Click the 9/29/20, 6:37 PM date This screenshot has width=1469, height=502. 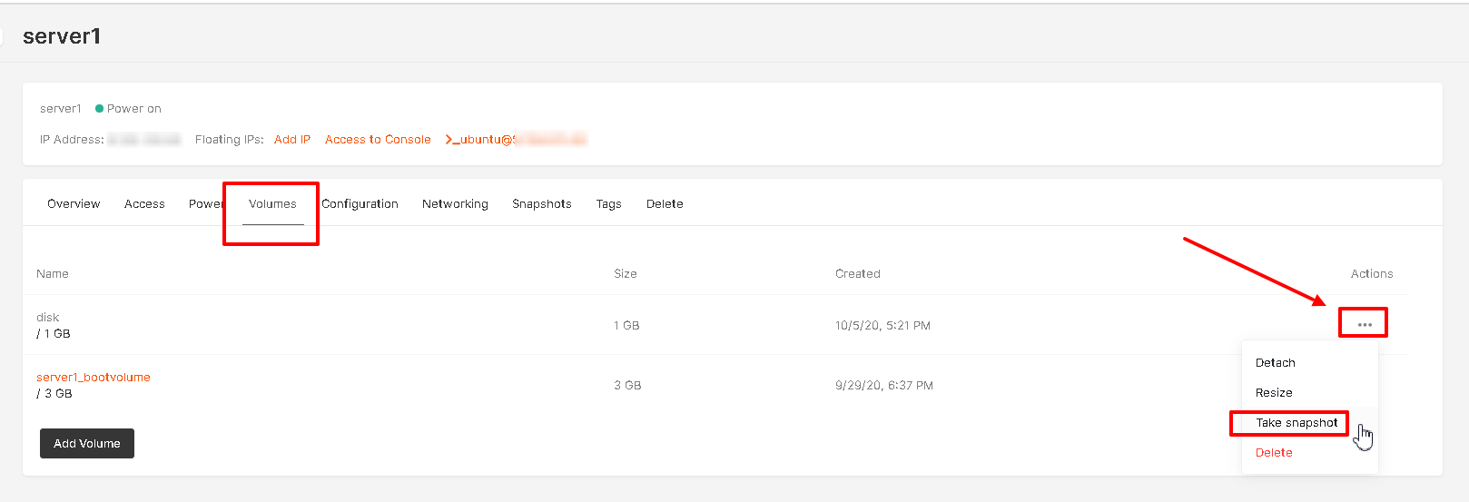click(884, 385)
